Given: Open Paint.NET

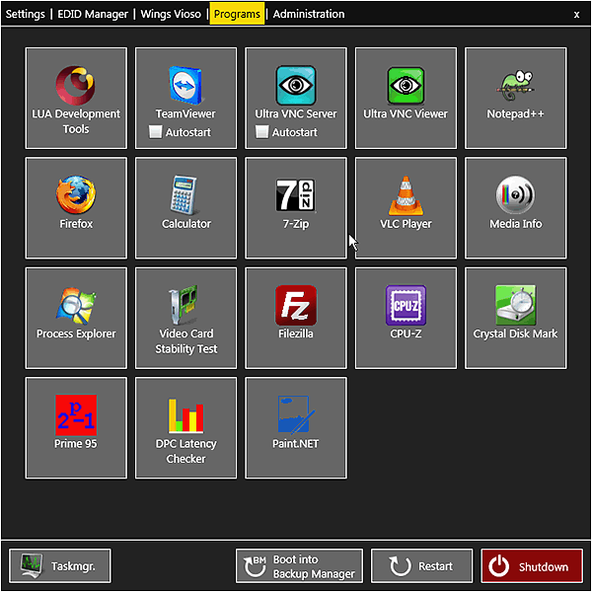Looking at the screenshot, I should click(x=296, y=428).
